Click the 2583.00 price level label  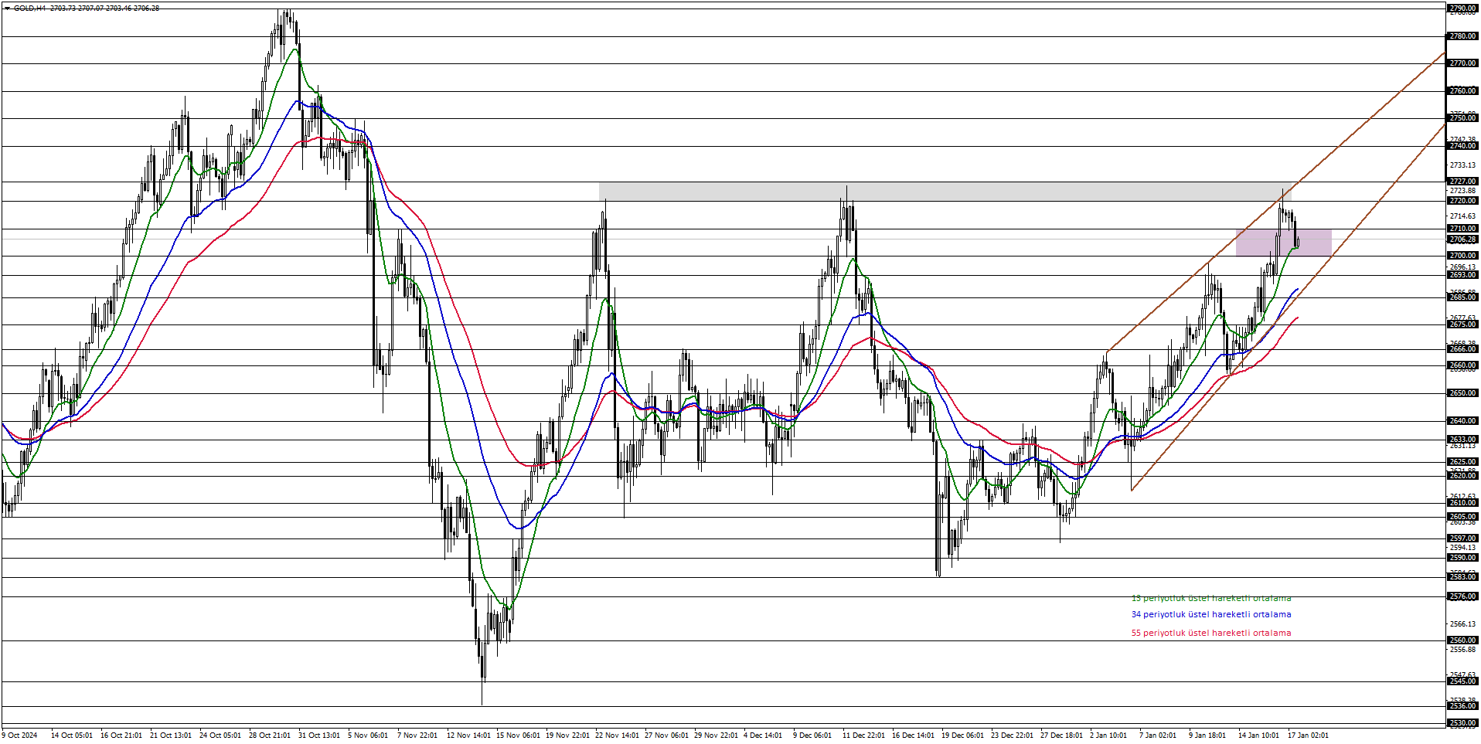click(x=1463, y=577)
